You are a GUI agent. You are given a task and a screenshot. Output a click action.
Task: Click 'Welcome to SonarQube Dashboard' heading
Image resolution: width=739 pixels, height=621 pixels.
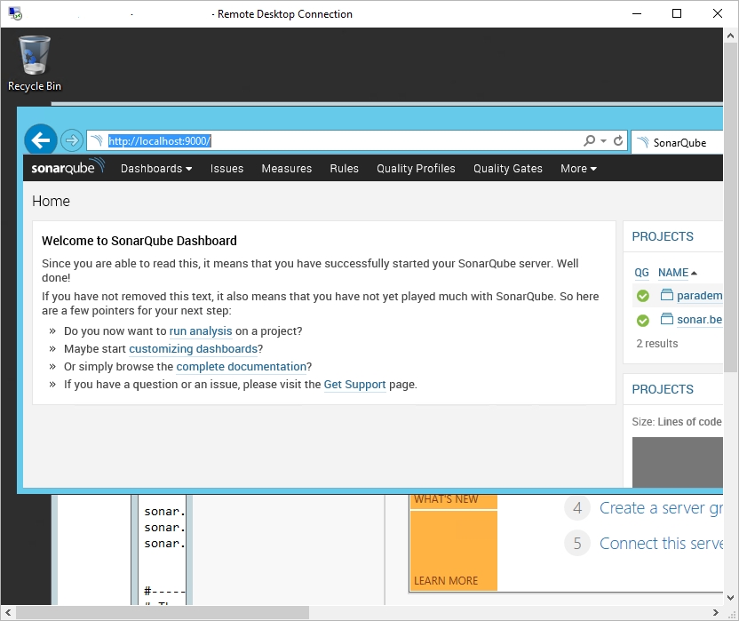point(139,241)
